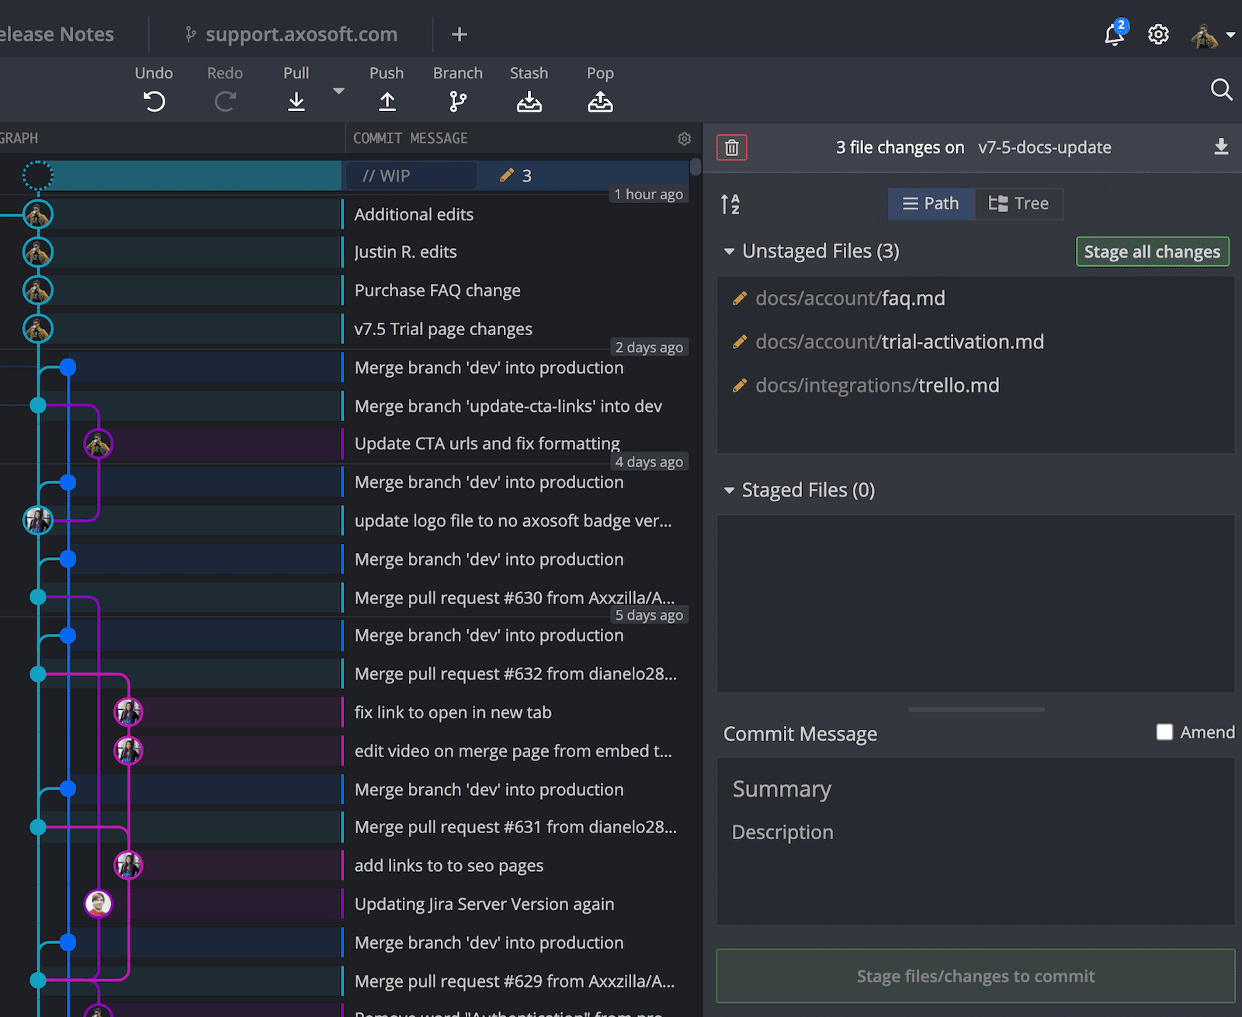The image size is (1242, 1017).
Task: Click Stage all changes button
Action: pyautogui.click(x=1152, y=252)
